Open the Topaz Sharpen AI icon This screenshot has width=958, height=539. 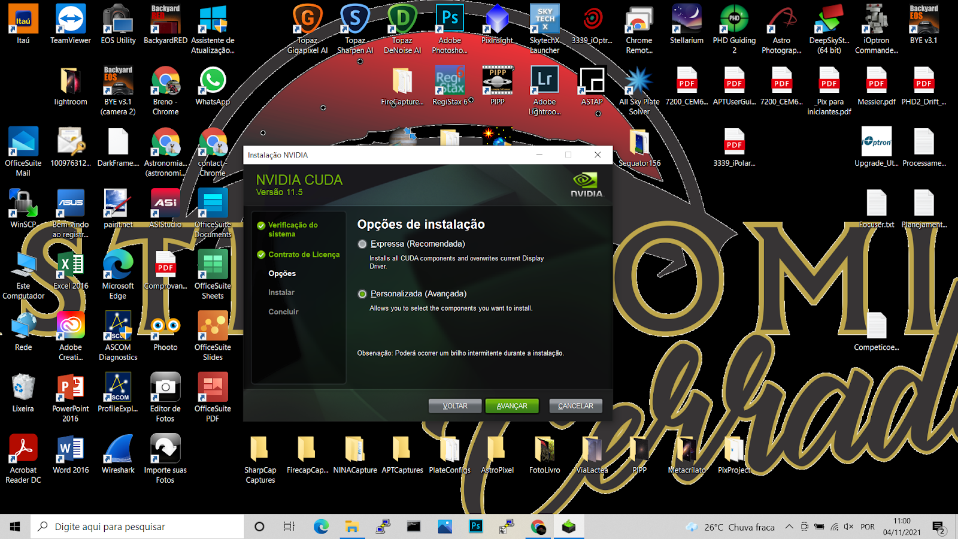point(355,29)
